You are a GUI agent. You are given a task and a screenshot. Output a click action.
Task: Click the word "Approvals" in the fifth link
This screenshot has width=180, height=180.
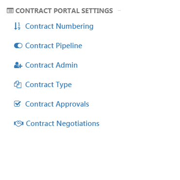(72, 104)
